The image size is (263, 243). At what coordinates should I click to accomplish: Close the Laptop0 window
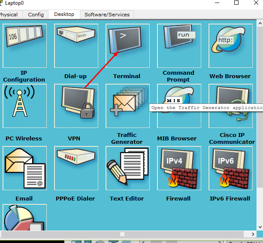256,3
